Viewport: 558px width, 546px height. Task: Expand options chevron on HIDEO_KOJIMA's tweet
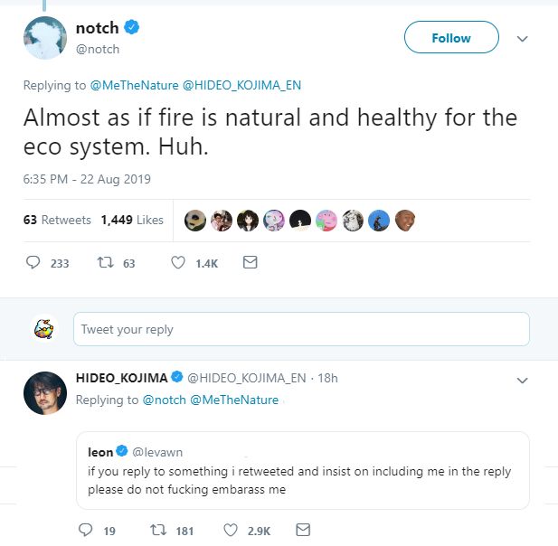(x=522, y=381)
